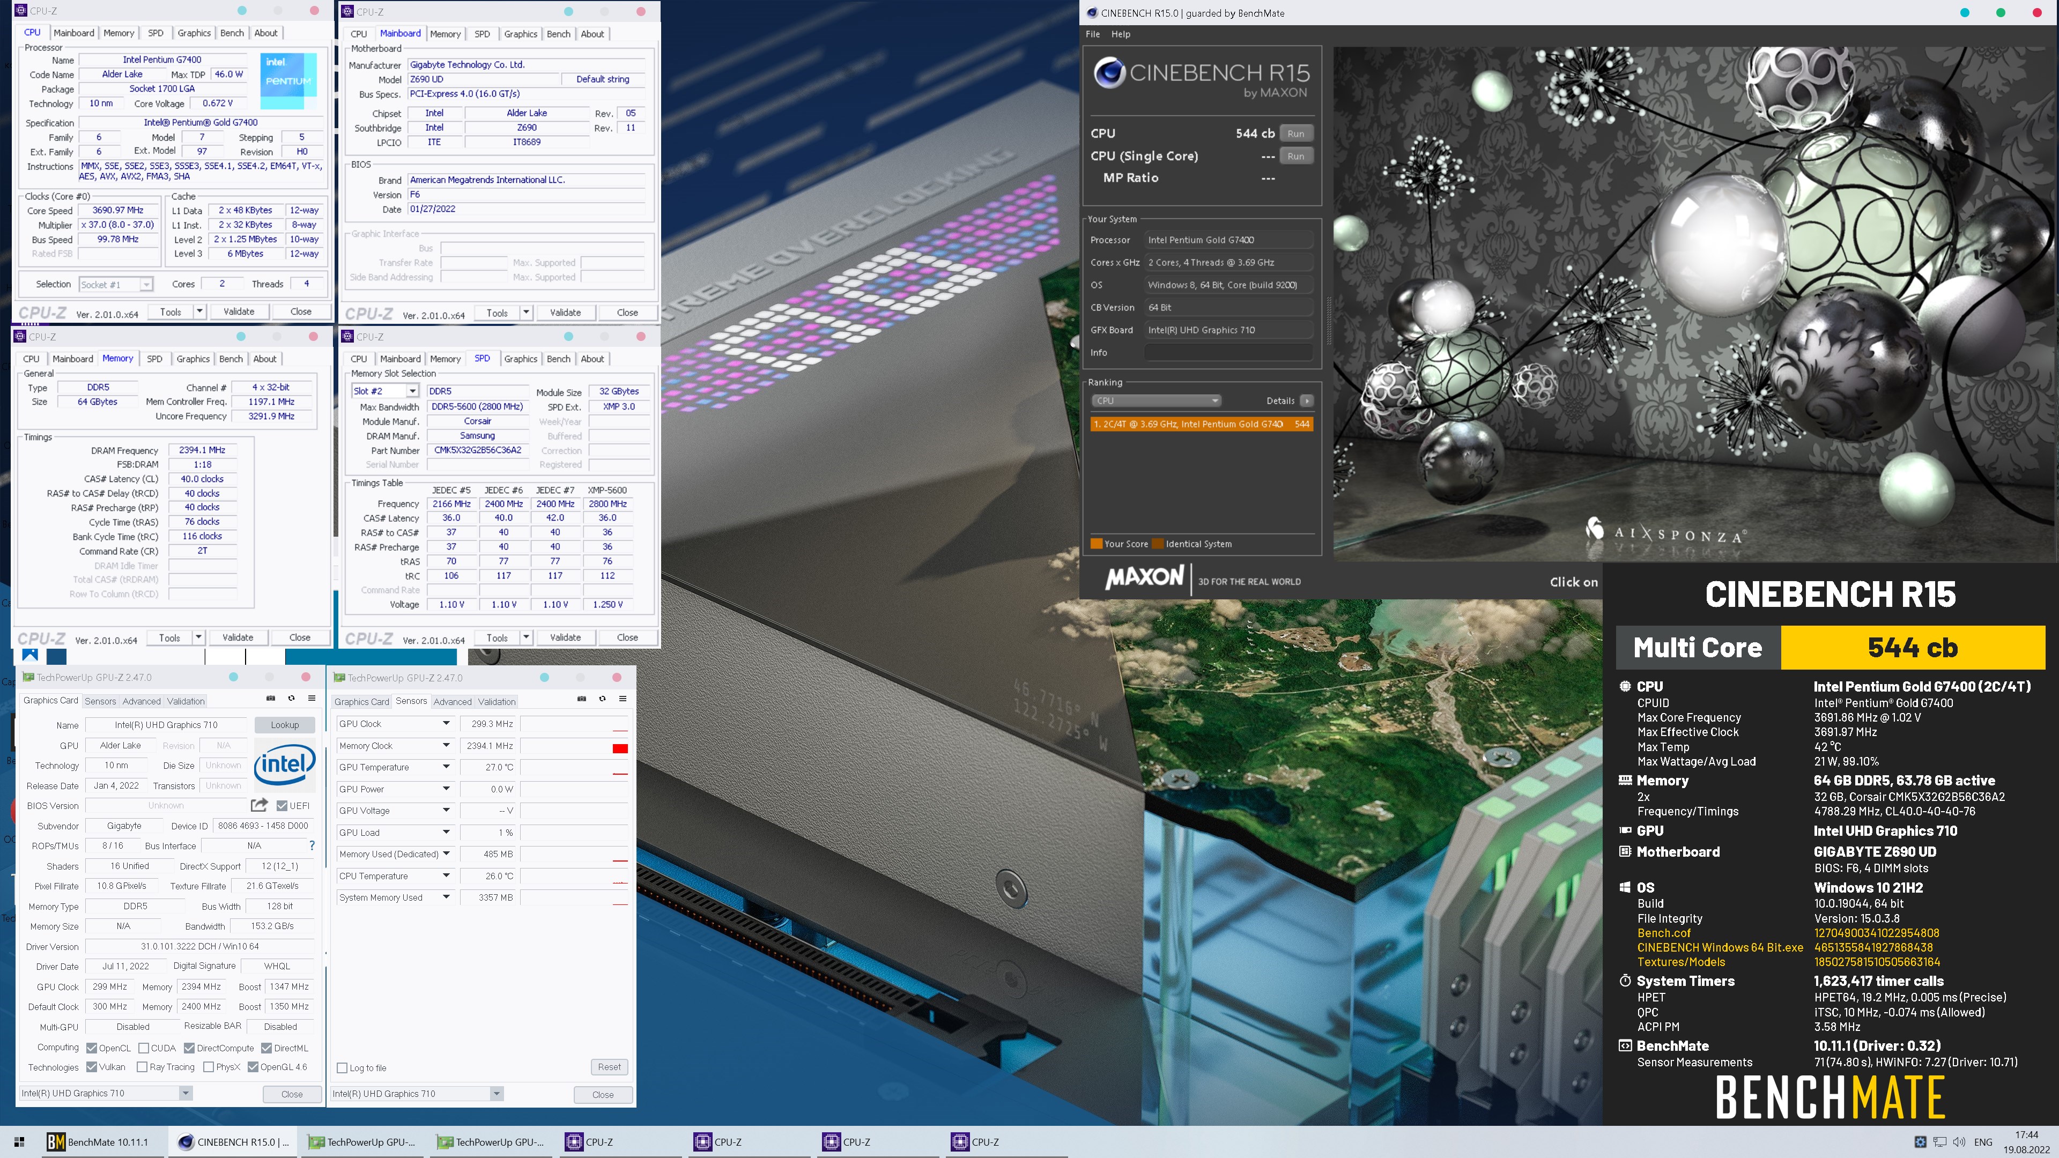Image resolution: width=2059 pixels, height=1158 pixels.
Task: Open Cinebench Help menu
Action: tap(1121, 34)
